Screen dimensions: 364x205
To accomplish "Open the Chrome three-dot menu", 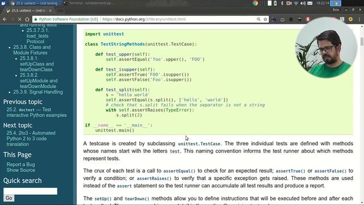I will point(359,19).
